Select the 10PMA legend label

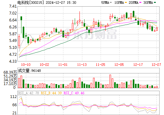coord(119,3)
